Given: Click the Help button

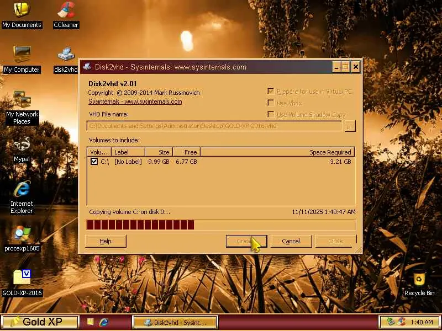Looking at the screenshot, I should [106, 241].
